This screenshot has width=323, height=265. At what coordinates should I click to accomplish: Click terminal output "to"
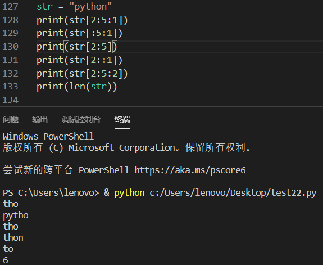click(8, 249)
